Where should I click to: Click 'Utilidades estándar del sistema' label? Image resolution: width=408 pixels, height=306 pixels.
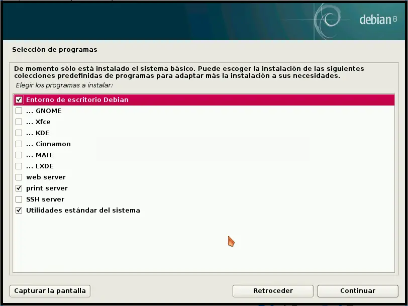pyautogui.click(x=83, y=210)
